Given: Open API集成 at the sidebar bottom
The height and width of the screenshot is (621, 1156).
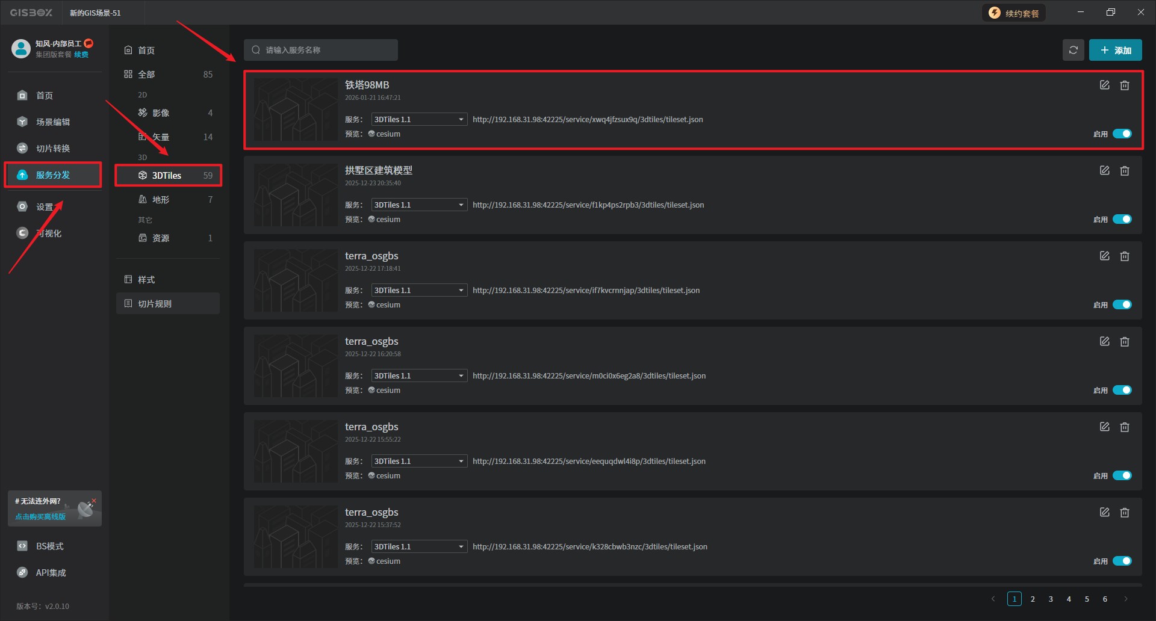Looking at the screenshot, I should [x=51, y=573].
